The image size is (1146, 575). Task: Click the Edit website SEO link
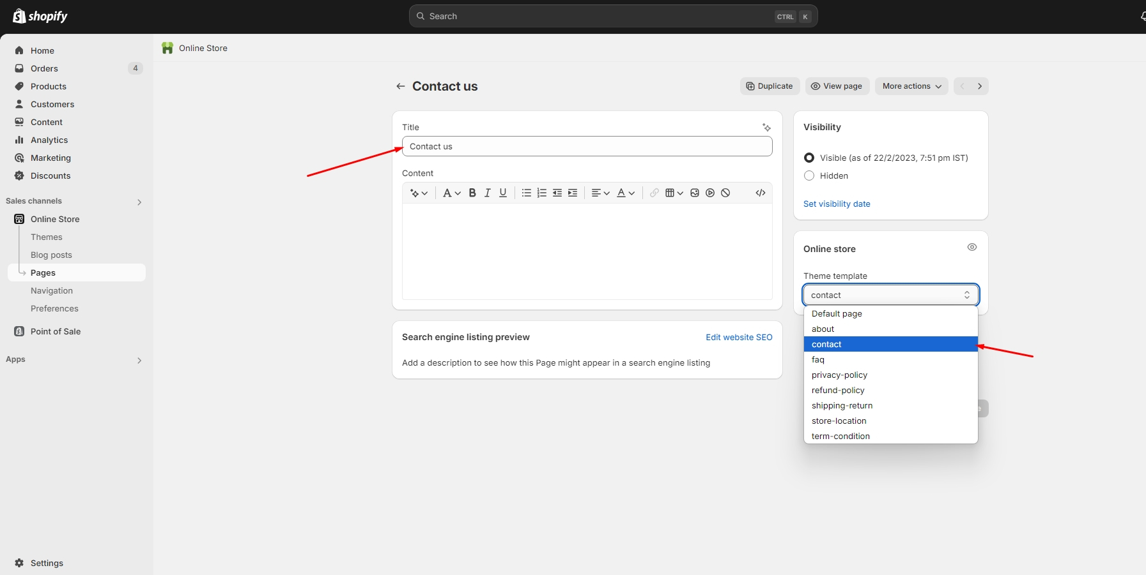739,337
